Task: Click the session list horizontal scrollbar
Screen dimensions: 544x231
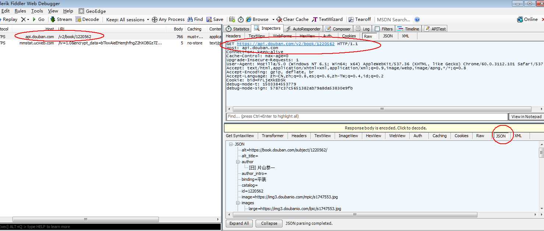Action: (85, 219)
